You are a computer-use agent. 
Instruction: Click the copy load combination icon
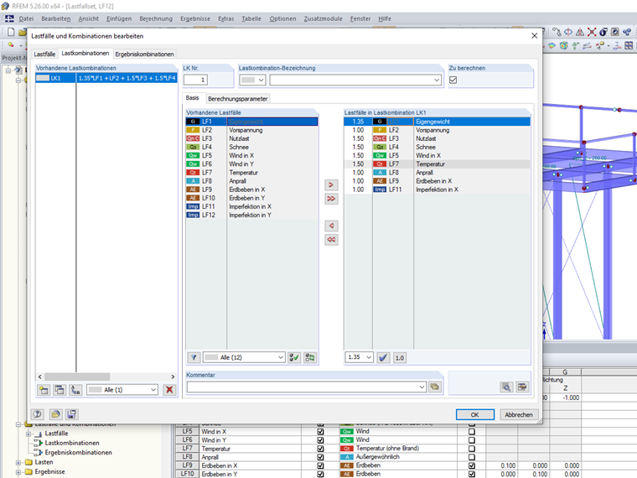point(60,390)
